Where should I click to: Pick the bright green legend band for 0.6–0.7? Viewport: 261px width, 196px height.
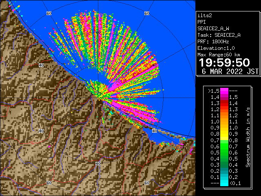coord(224,146)
